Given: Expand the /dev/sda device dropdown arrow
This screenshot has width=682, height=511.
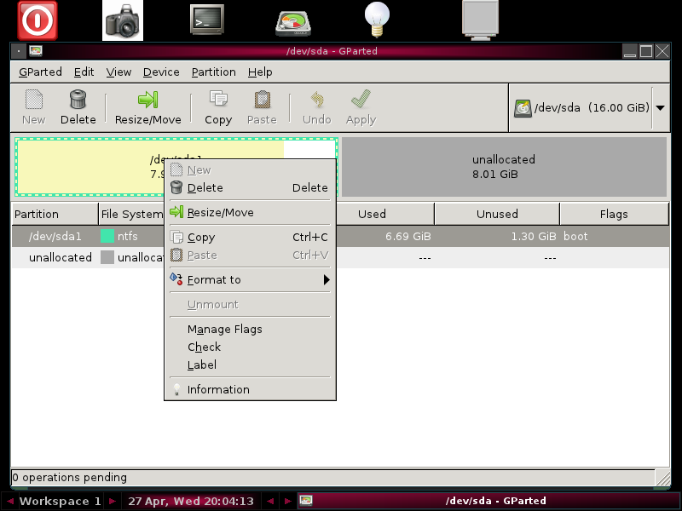Looking at the screenshot, I should tap(660, 108).
